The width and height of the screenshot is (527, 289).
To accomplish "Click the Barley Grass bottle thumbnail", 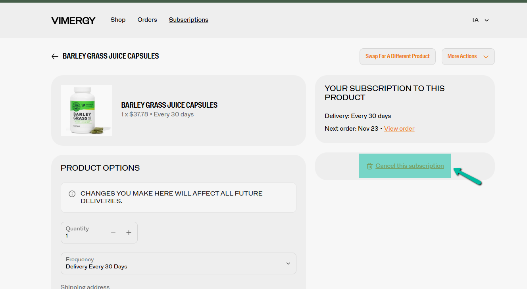I will 87,110.
